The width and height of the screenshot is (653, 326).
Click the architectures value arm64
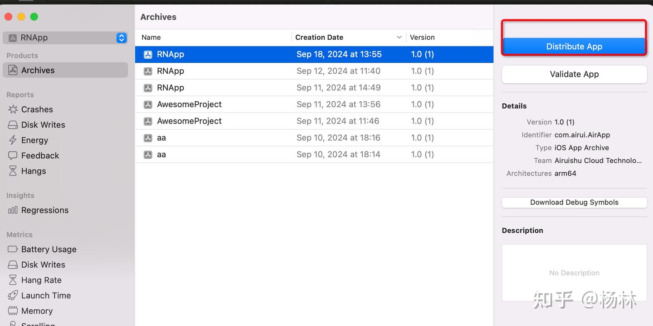tap(565, 174)
